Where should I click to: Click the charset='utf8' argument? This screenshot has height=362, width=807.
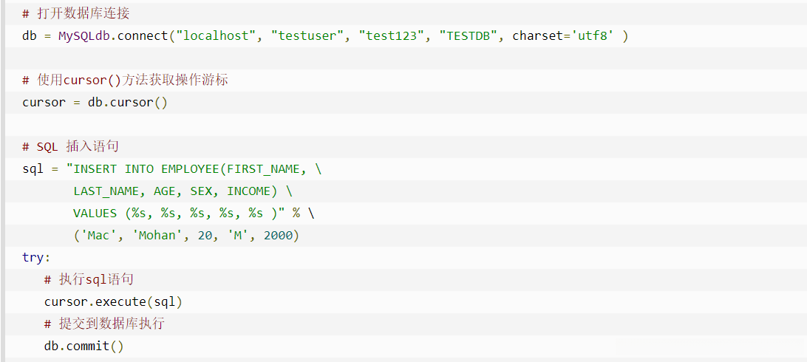(x=562, y=35)
